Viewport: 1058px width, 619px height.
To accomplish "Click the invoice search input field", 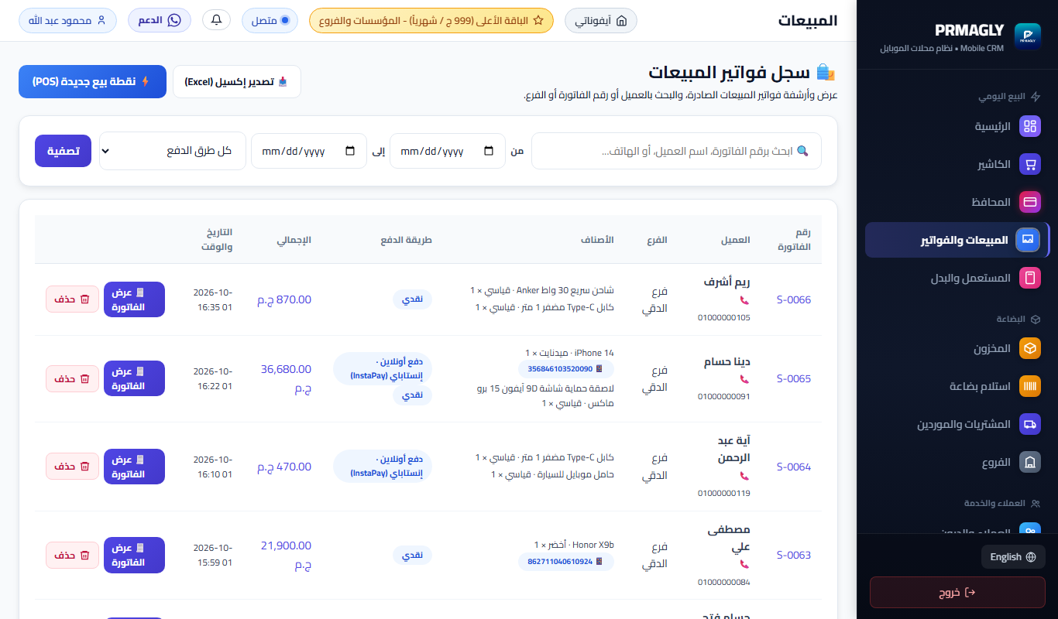I will [676, 151].
